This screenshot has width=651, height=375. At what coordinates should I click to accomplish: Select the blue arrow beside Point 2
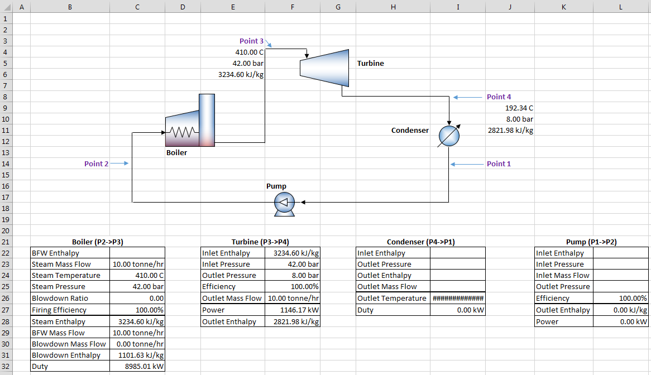point(119,164)
